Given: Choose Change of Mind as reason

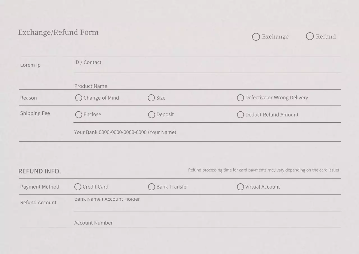Looking at the screenshot, I should [79, 98].
